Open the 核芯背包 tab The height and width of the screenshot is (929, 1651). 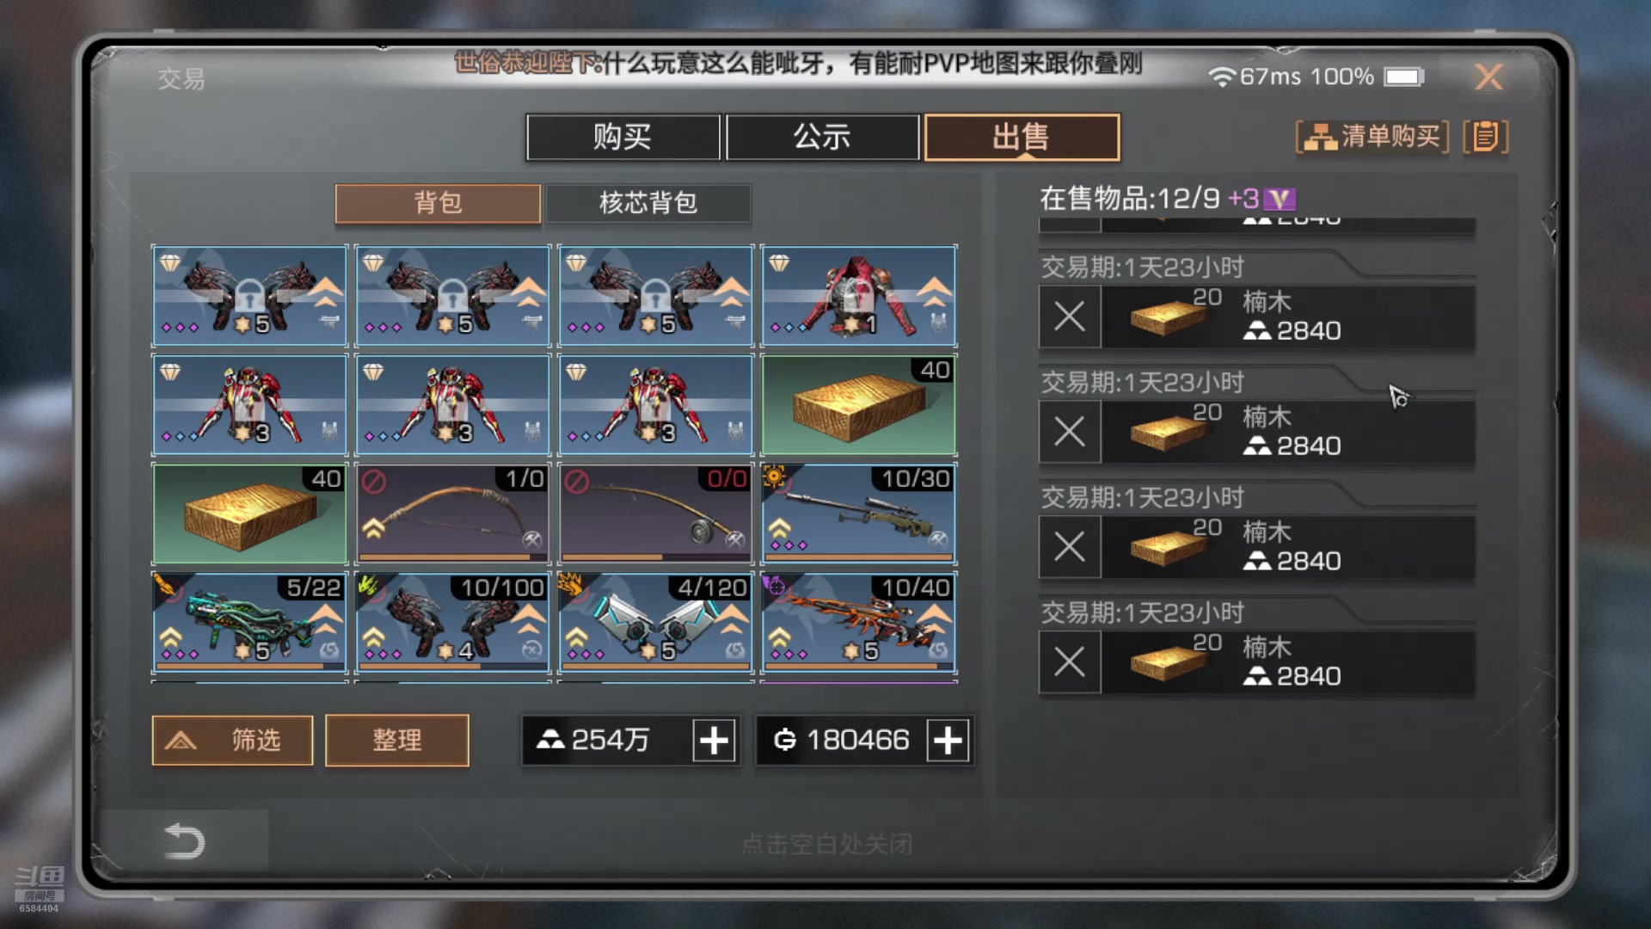click(x=648, y=203)
